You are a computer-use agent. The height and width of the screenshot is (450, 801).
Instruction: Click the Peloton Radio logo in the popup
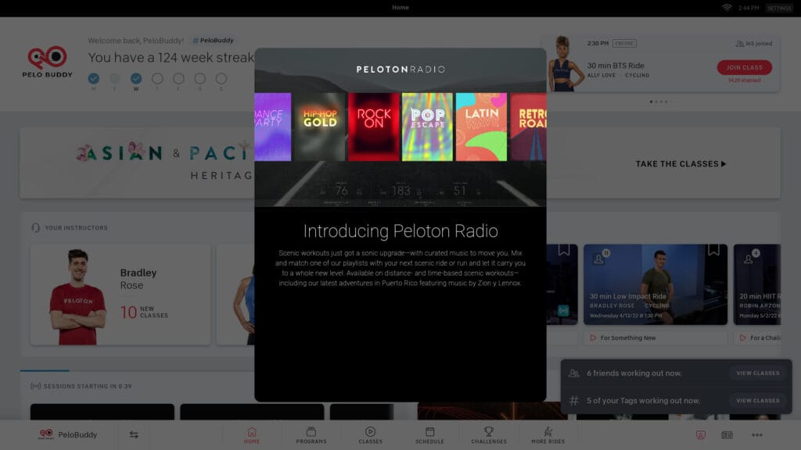(400, 70)
